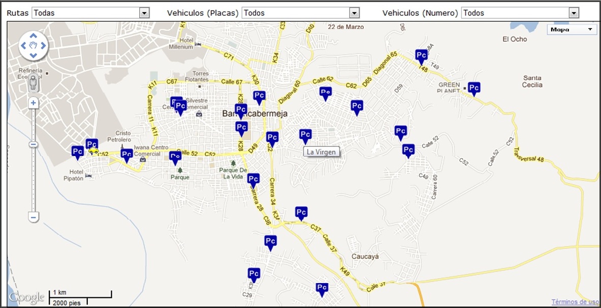Click the Pc marker west of Hotel Pipatón on C52
601x308 pixels.
point(77,152)
